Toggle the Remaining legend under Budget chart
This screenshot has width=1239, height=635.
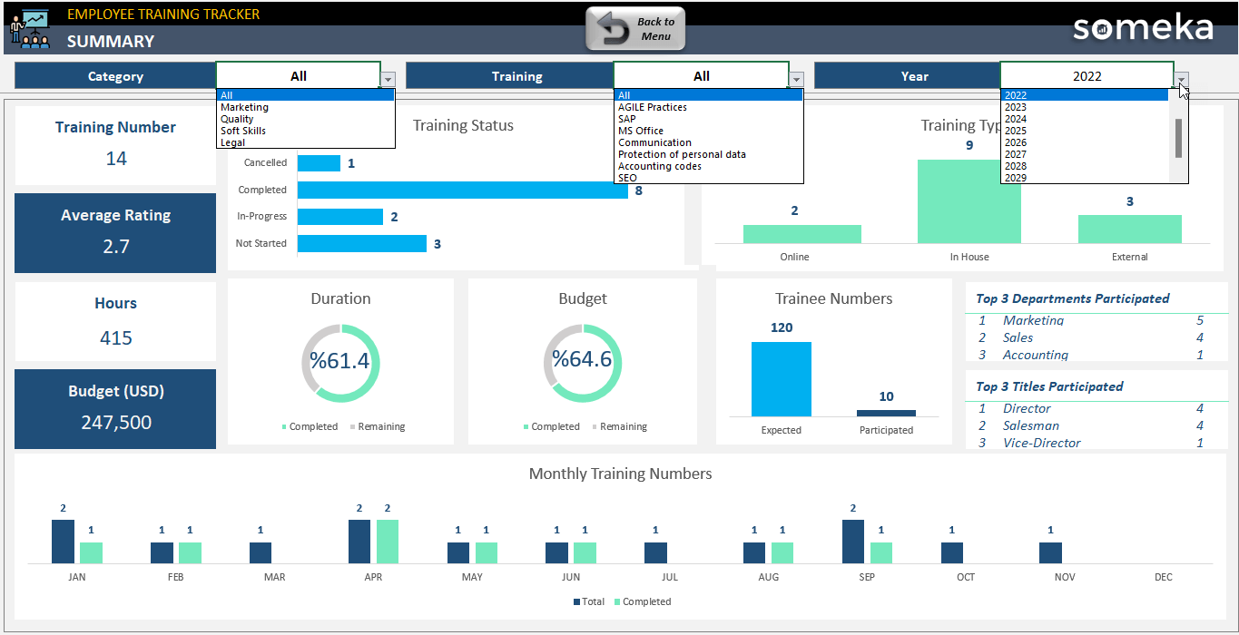point(621,426)
